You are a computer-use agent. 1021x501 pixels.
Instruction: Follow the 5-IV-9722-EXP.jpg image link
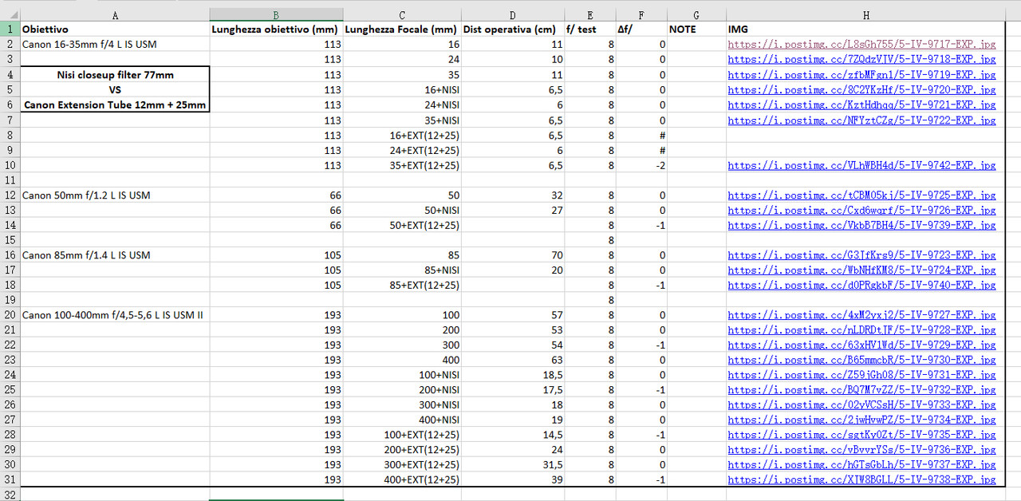click(x=861, y=120)
